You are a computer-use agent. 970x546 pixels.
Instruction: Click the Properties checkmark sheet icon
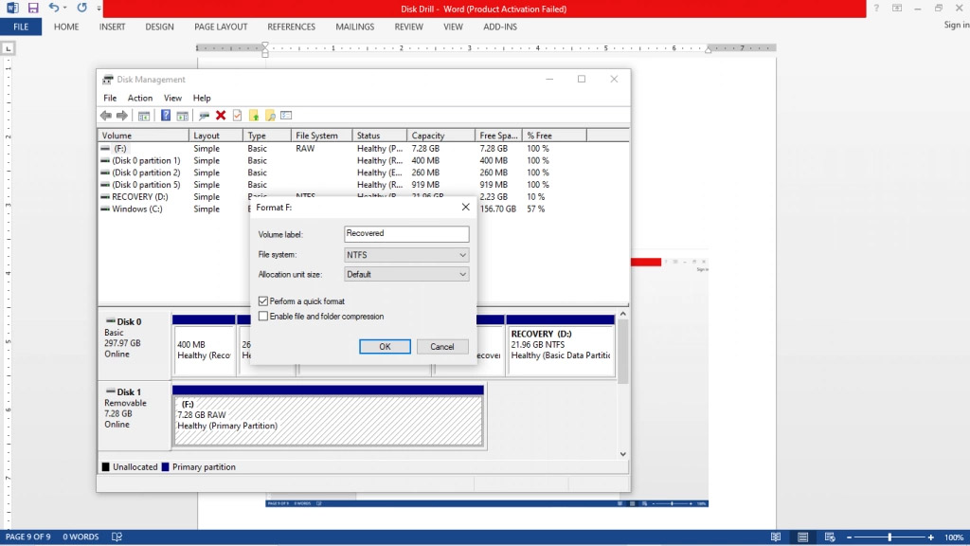[x=237, y=116]
